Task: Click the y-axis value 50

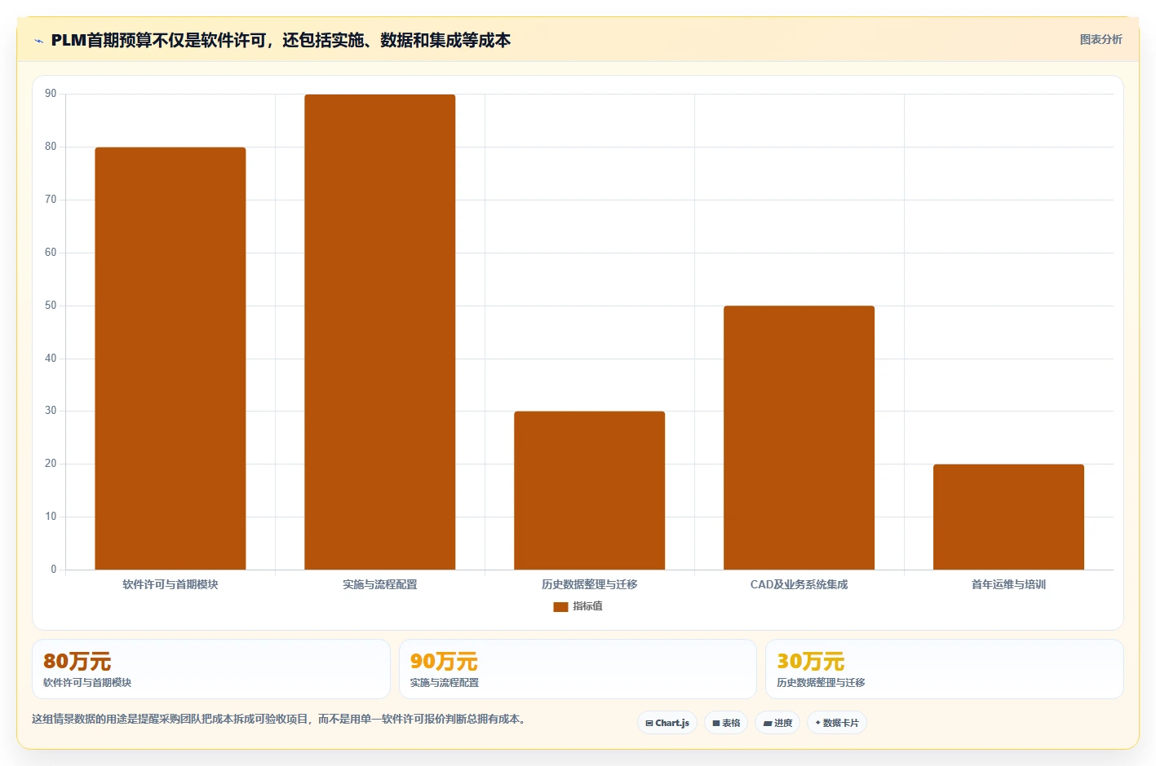Action: tap(51, 306)
